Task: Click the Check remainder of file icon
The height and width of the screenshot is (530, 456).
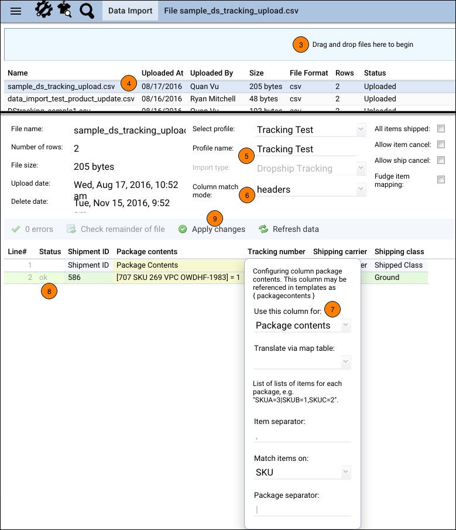Action: (71, 229)
